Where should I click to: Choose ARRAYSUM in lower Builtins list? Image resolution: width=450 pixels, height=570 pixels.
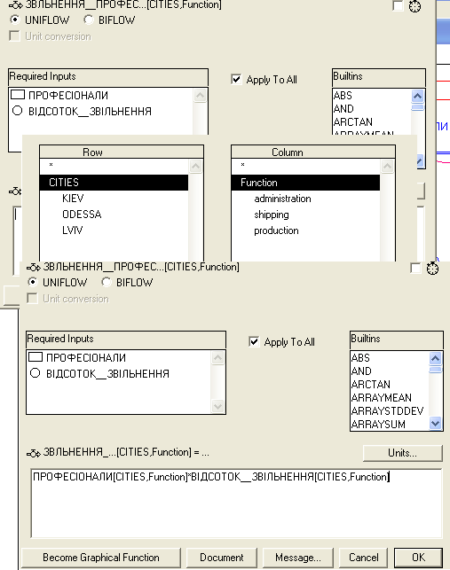click(378, 425)
